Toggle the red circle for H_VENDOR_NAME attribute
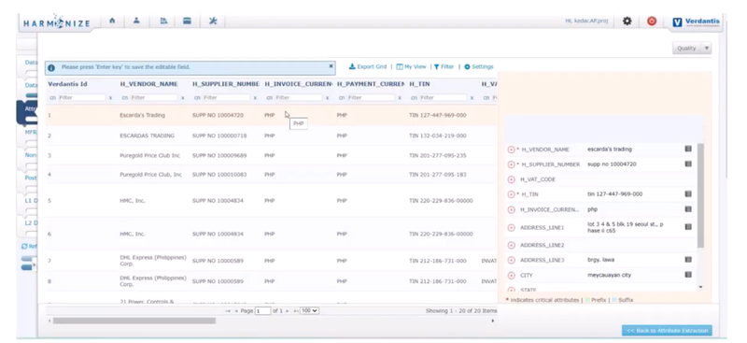747x343 pixels. coord(511,150)
